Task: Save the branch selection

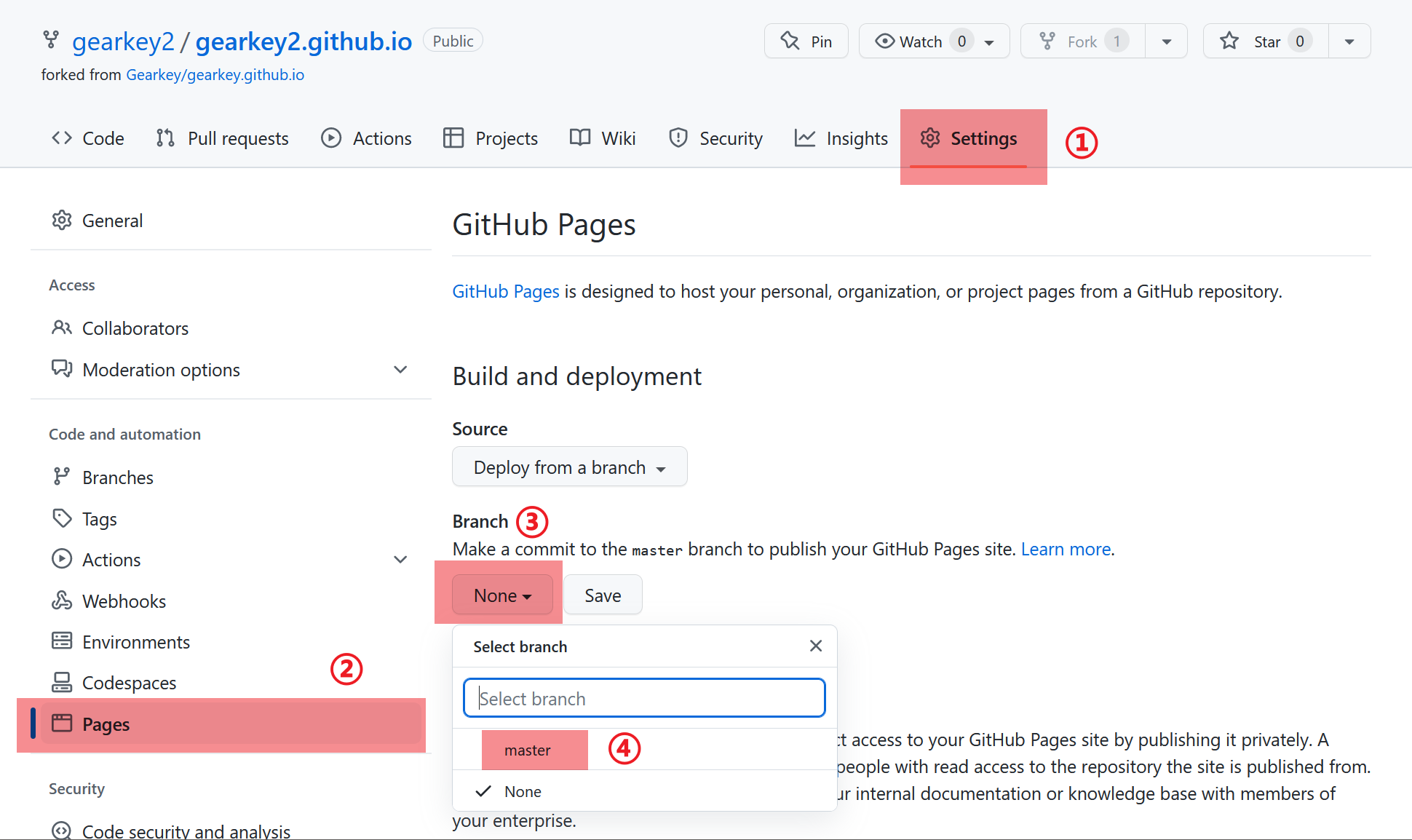Action: (x=603, y=595)
